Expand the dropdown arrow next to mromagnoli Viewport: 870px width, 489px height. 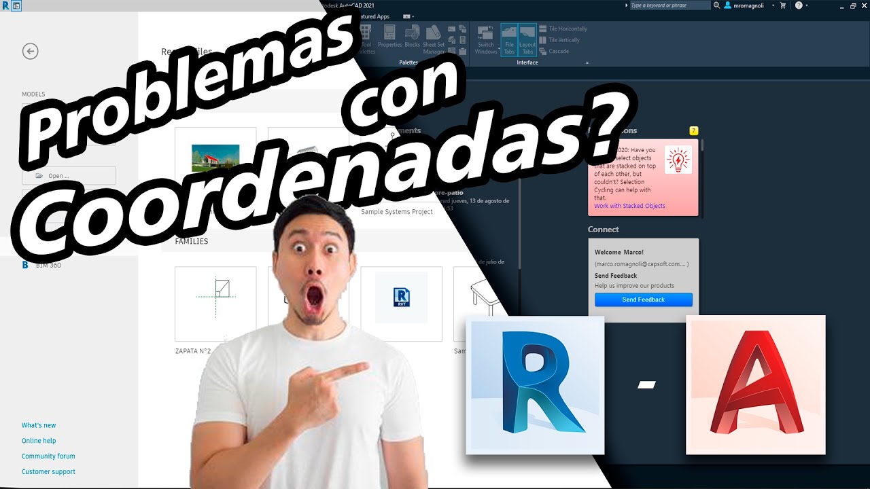pos(773,5)
